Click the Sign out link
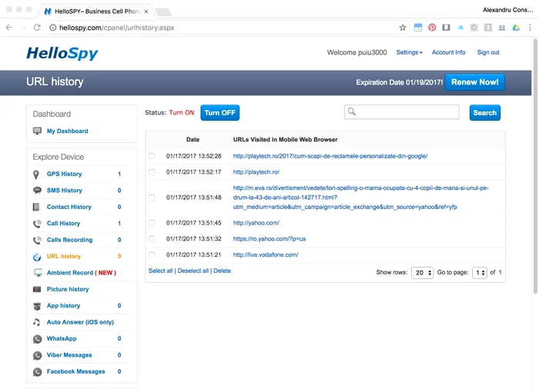The width and height of the screenshot is (539, 389). coord(488,52)
